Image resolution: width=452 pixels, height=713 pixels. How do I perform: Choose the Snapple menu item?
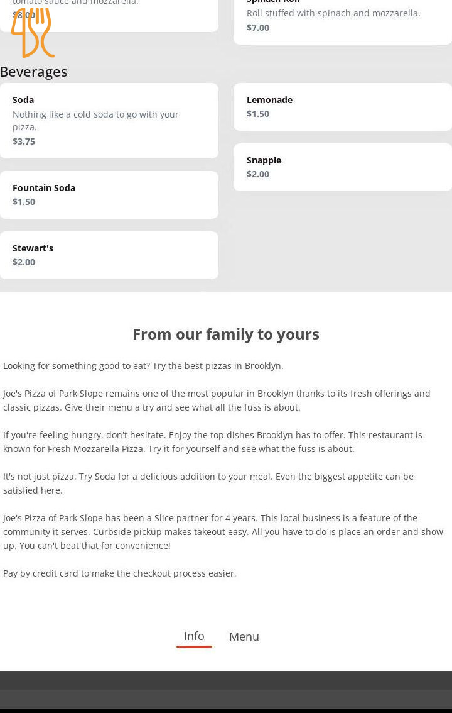[342, 167]
